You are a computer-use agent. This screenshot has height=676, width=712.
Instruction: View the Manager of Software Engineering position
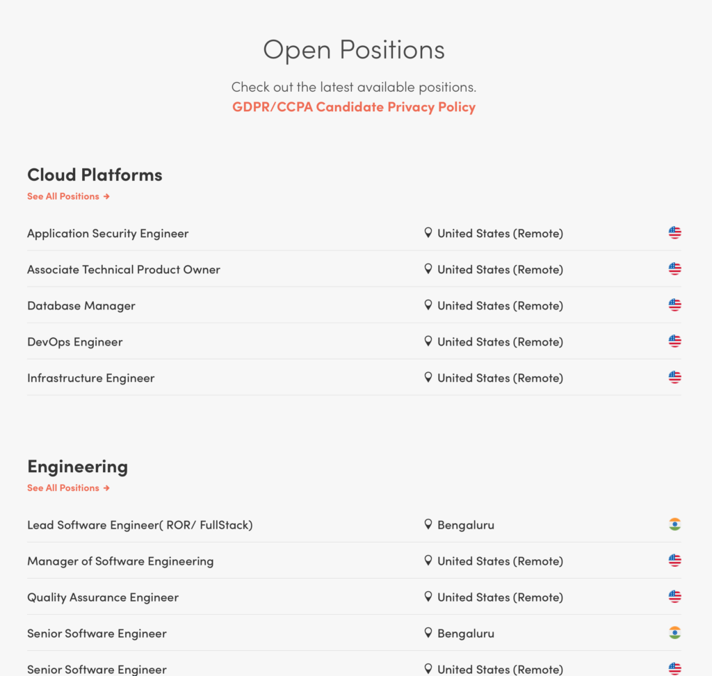[x=120, y=561]
